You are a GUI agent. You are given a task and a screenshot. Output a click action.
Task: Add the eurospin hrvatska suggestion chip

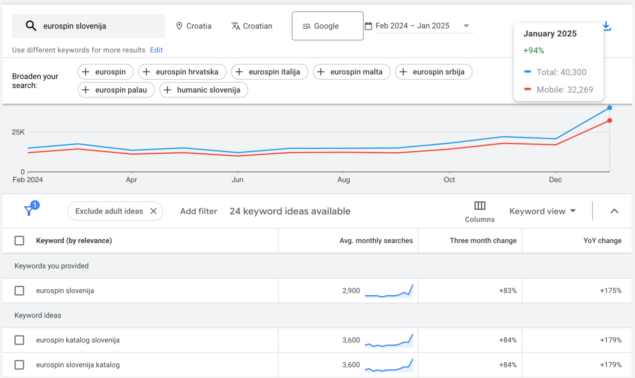182,72
